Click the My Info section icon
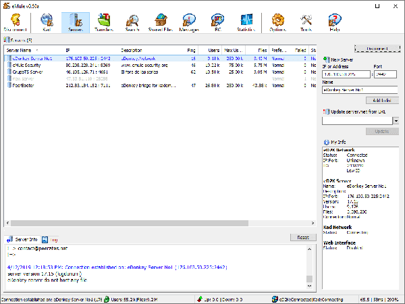Image resolution: width=405 pixels, height=304 pixels. (x=327, y=142)
